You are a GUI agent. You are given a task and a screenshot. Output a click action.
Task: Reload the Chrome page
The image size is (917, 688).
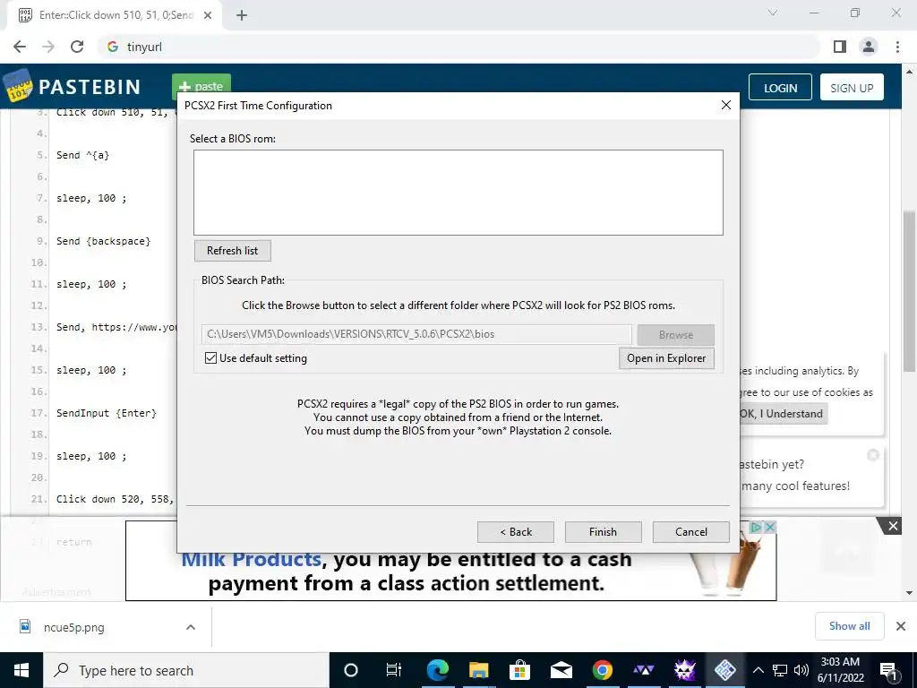click(x=77, y=47)
